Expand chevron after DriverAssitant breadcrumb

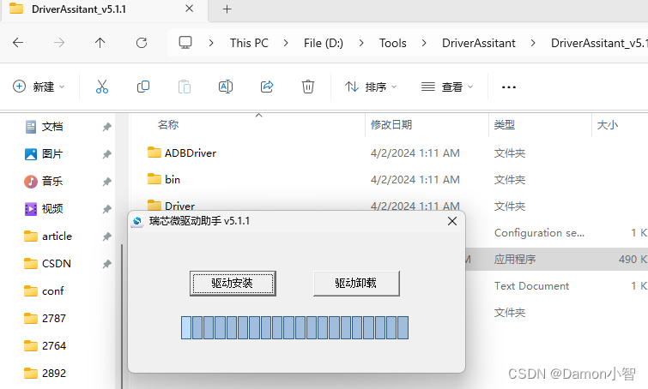533,43
